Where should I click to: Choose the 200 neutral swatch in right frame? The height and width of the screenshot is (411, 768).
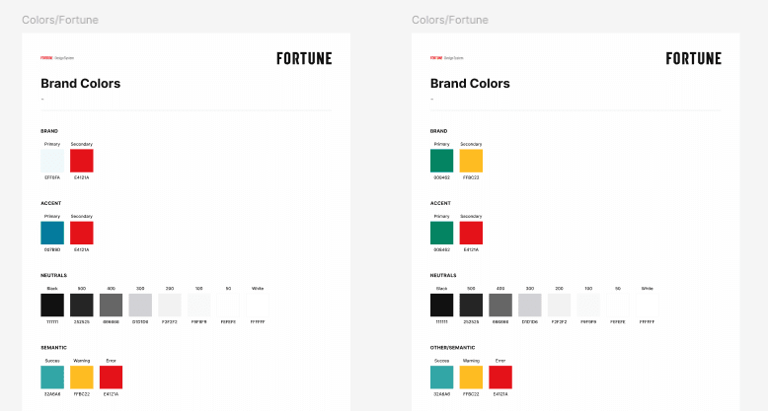[560, 305]
